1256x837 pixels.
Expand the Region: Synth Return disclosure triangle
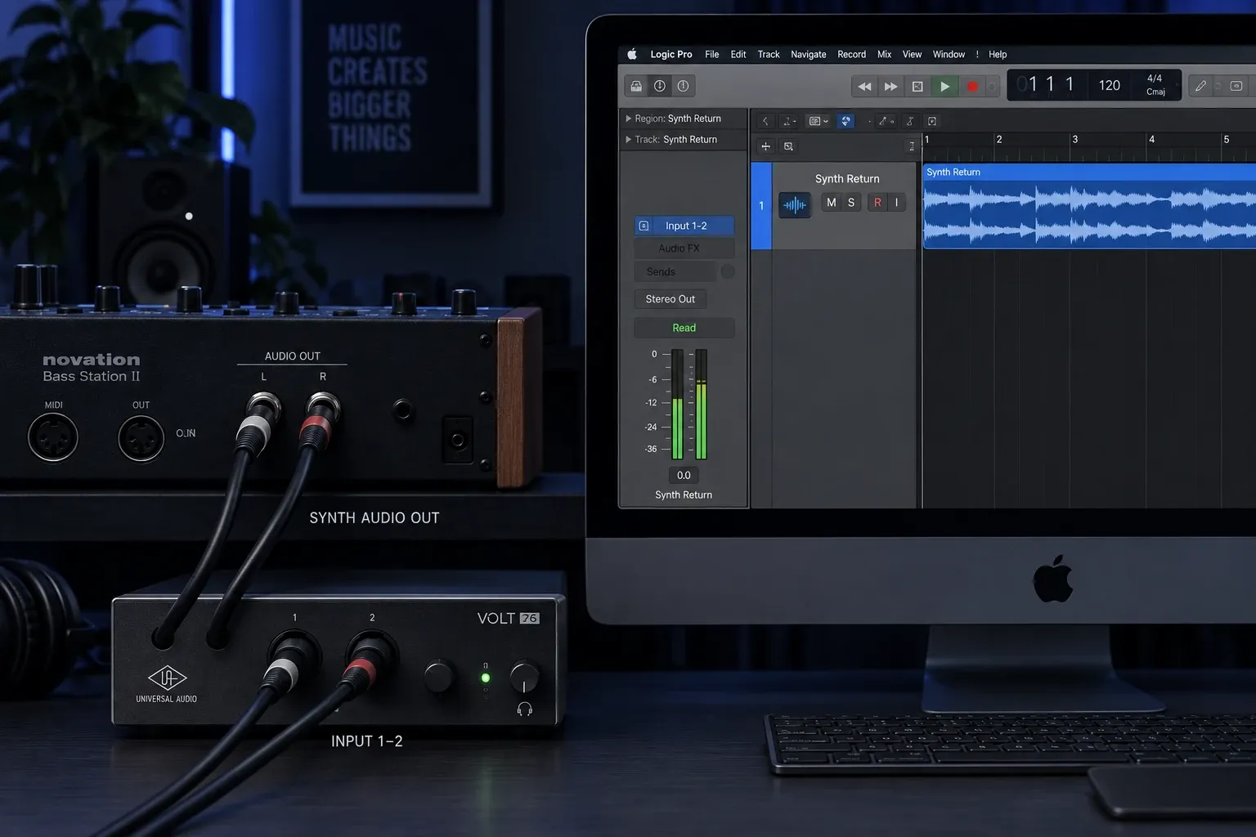tap(628, 119)
